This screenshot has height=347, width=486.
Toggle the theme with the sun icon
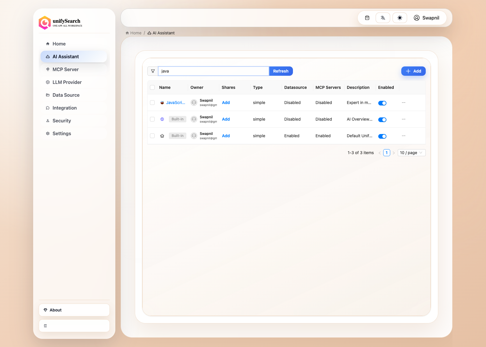[x=400, y=18]
